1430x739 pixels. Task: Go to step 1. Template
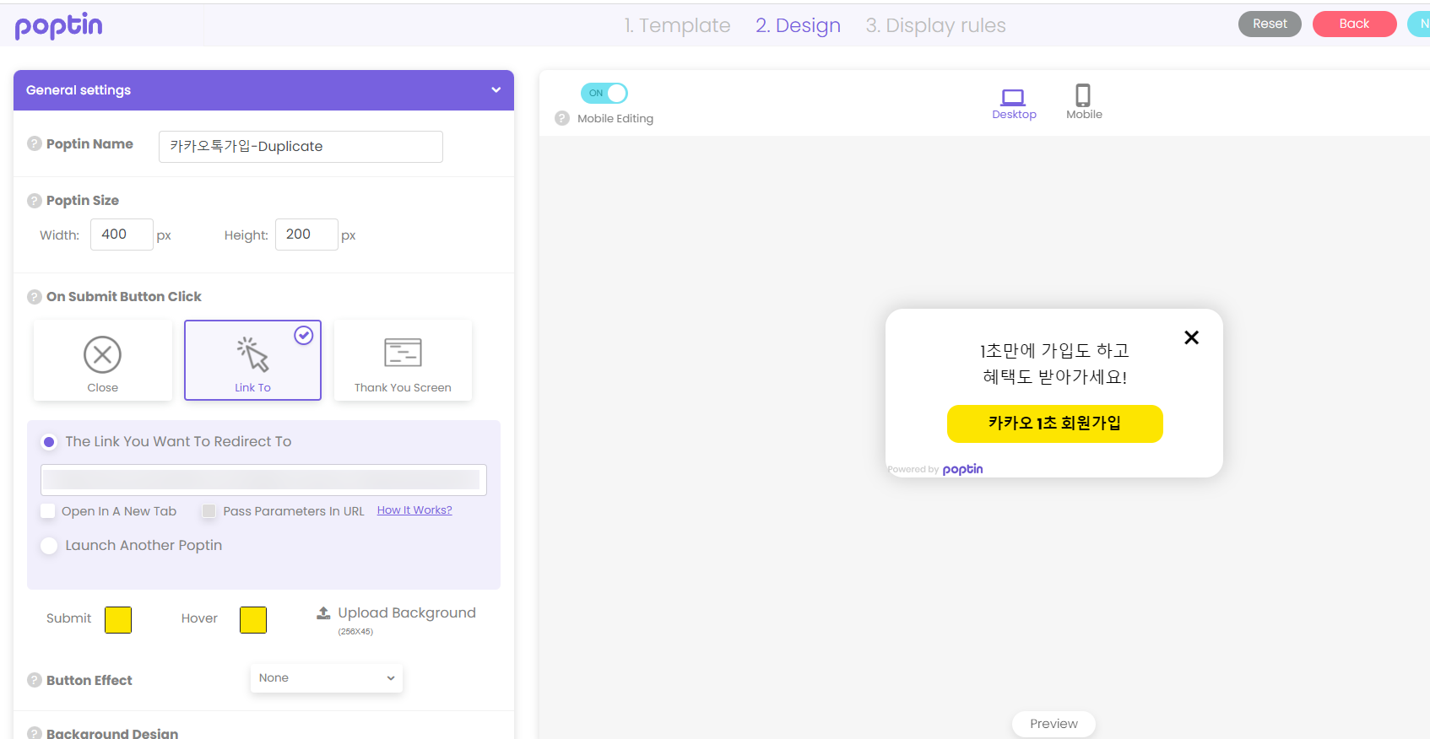[x=677, y=25]
